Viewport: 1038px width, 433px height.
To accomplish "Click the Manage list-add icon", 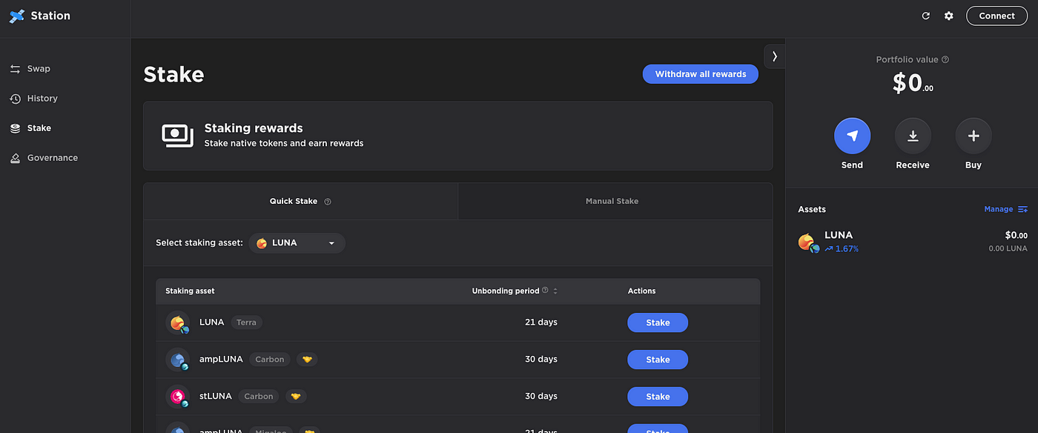I will click(x=1022, y=209).
